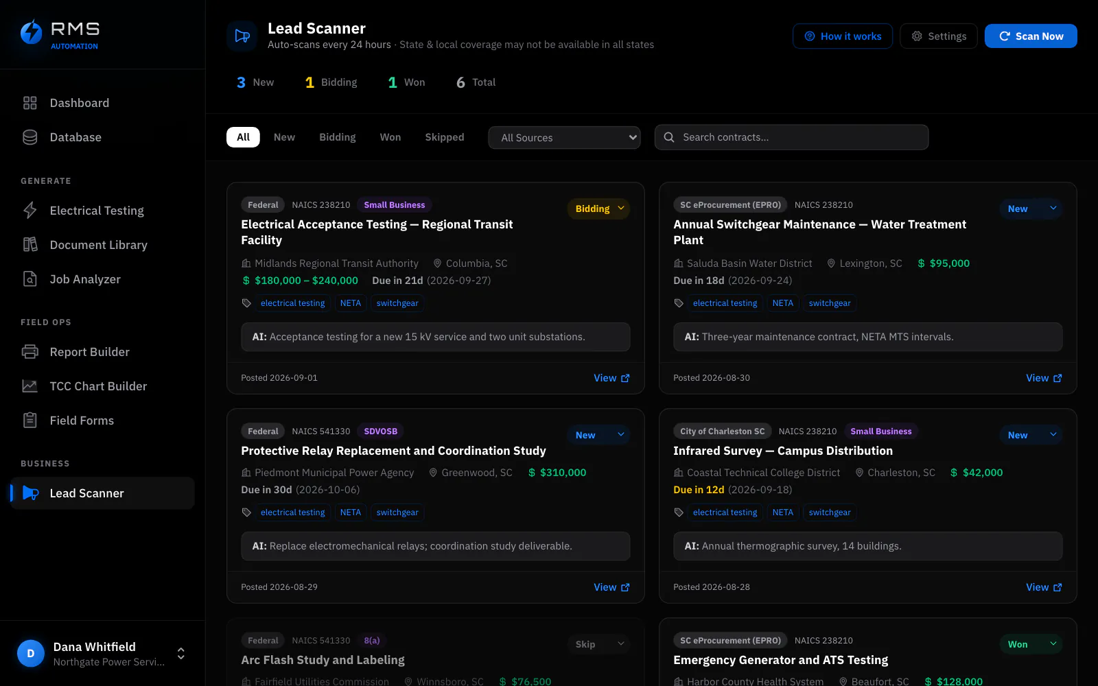
Task: Click the Lead Scanner header icon
Action: pos(242,36)
